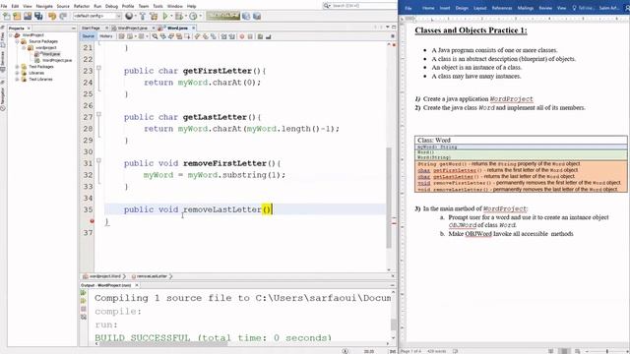Click the wordproject package node in tree

point(46,48)
